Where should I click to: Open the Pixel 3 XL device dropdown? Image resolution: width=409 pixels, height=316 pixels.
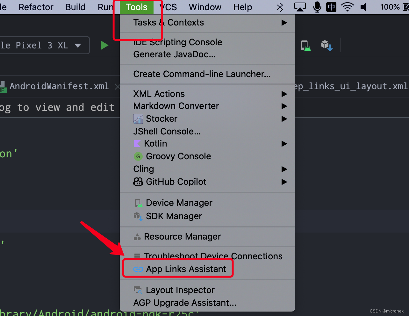(44, 45)
